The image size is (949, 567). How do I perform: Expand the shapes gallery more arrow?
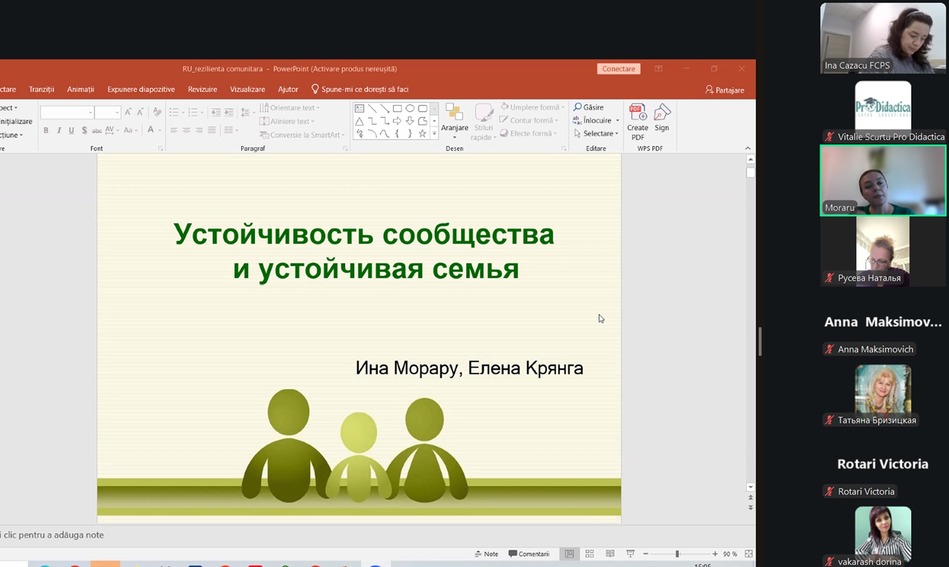pos(435,134)
